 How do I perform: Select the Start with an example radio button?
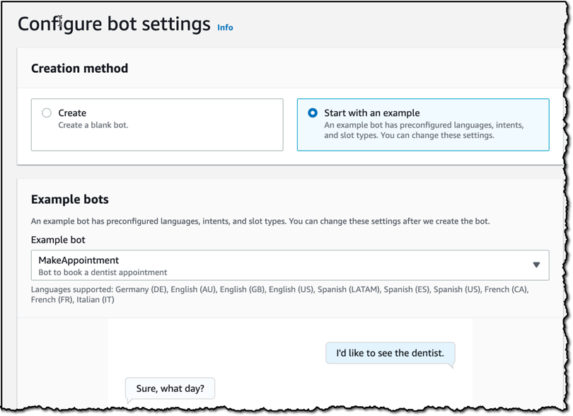click(313, 112)
